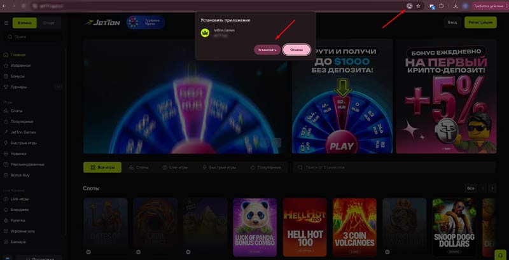Select the Быстрые игры filter tab
Image resolution: width=509 pixels, height=260 pixels.
(219, 168)
